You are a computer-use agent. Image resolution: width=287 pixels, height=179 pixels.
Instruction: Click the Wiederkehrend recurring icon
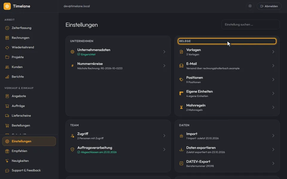click(x=7, y=47)
